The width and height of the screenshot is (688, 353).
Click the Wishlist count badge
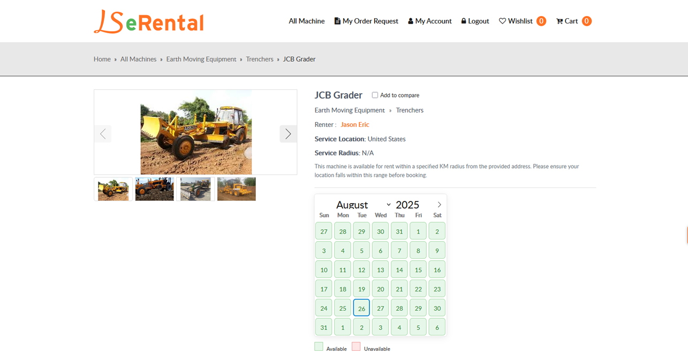coord(541,21)
